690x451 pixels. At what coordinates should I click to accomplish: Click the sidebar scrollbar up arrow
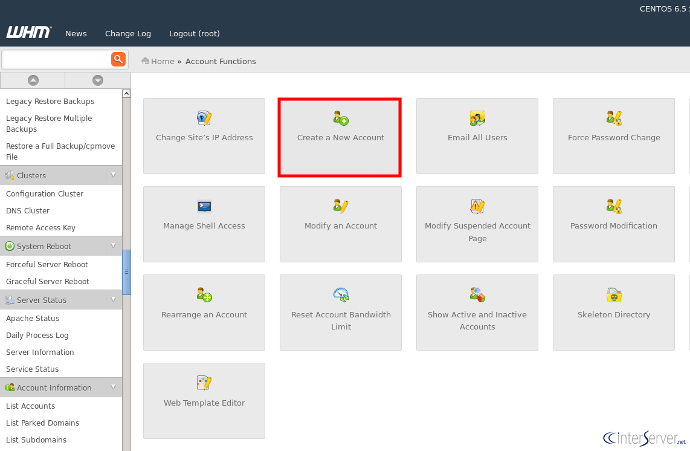126,93
